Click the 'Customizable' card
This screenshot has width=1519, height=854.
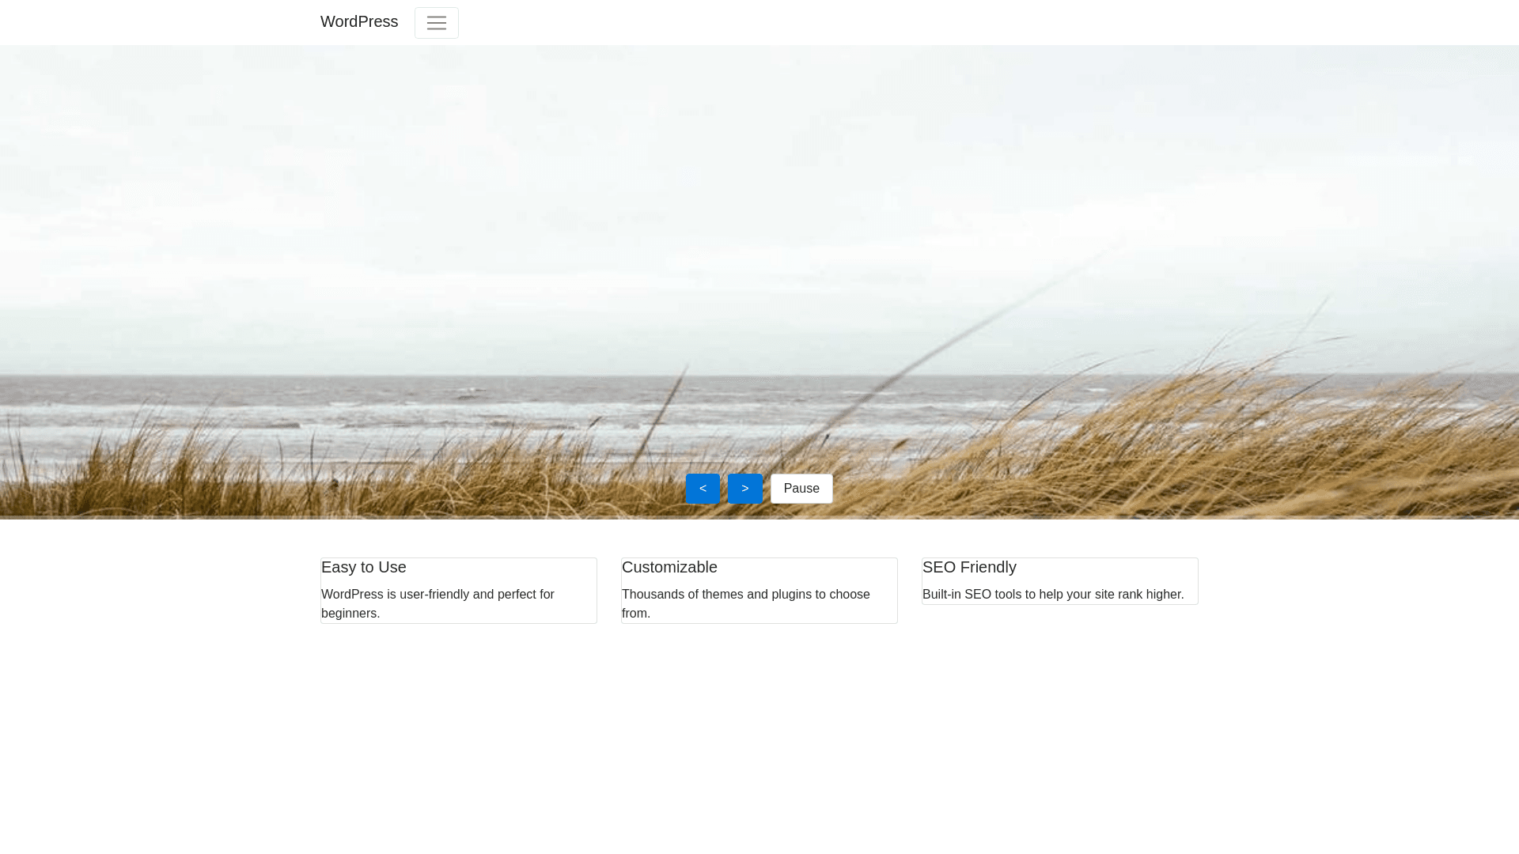click(x=759, y=590)
